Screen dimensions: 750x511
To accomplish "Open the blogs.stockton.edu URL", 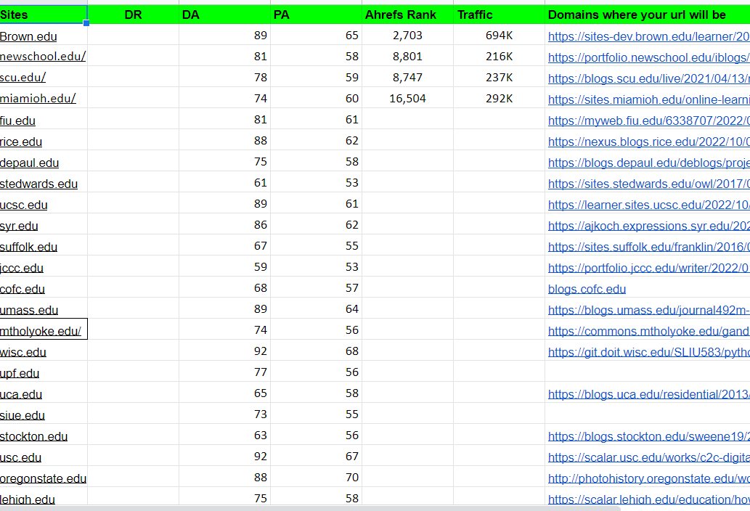I will tap(648, 436).
